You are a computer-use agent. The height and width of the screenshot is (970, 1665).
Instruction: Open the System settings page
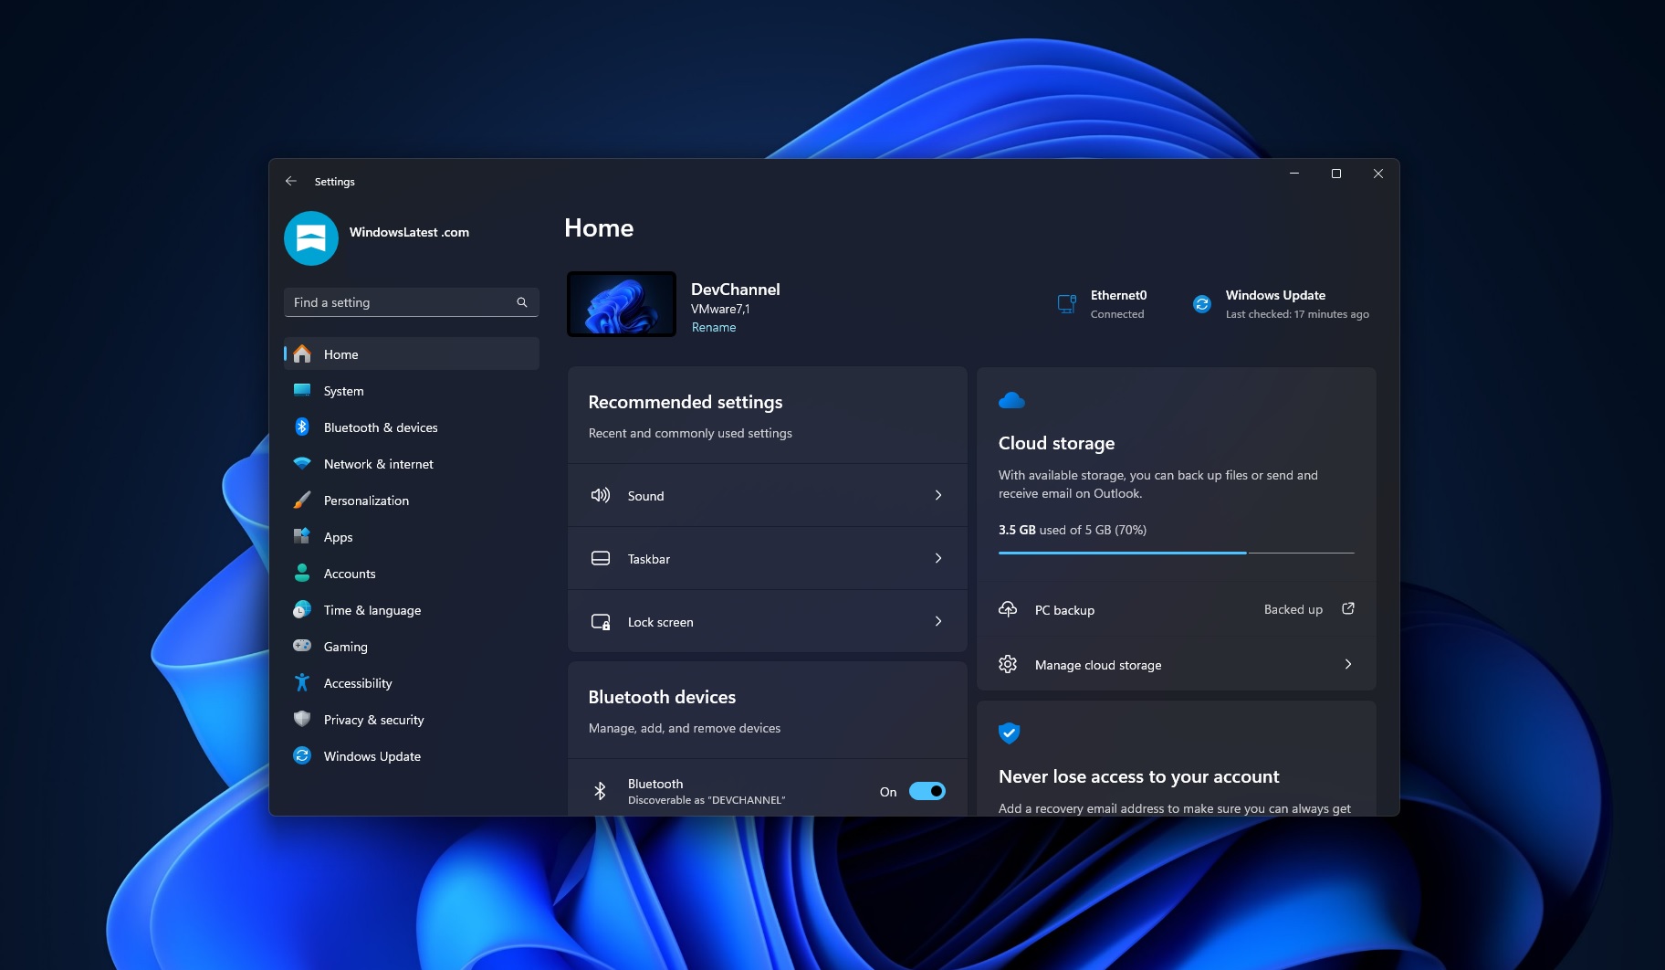(412, 391)
